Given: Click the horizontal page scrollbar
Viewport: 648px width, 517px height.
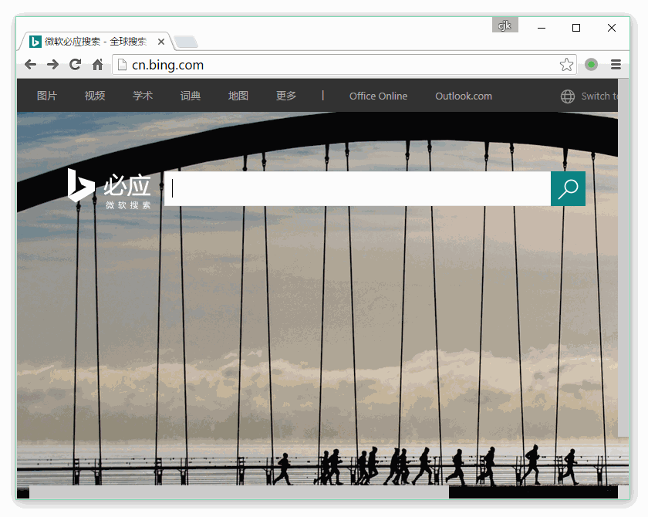Looking at the screenshot, I should coord(239,492).
